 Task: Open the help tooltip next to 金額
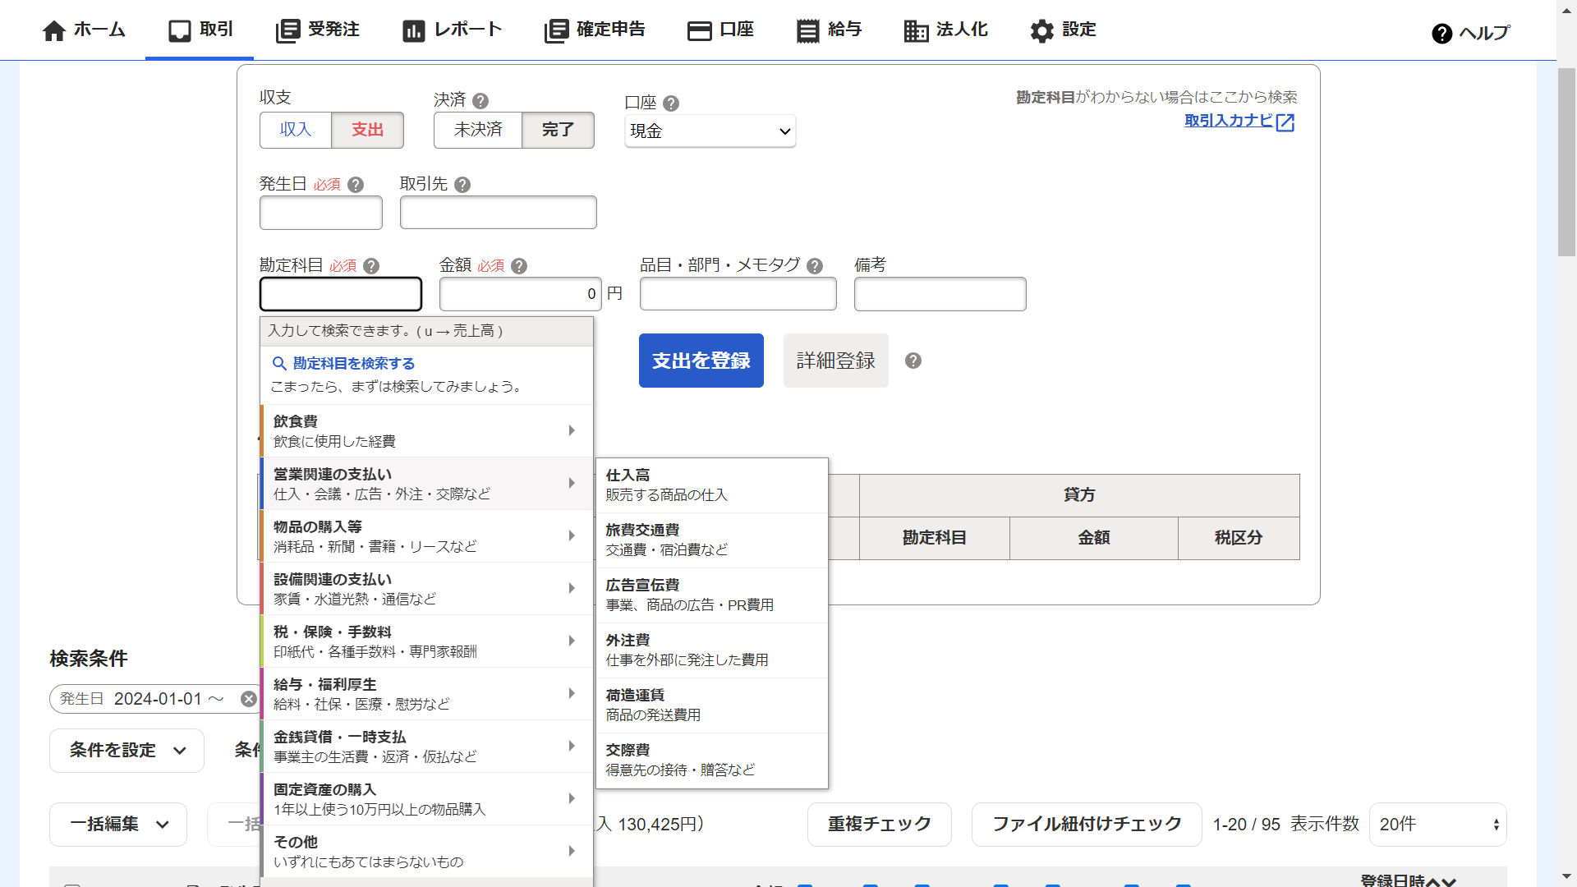(519, 266)
